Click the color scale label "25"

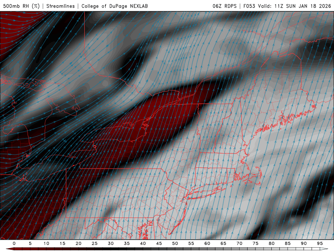[x=95, y=243]
